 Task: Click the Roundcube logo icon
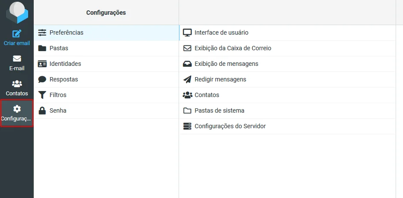point(17,12)
